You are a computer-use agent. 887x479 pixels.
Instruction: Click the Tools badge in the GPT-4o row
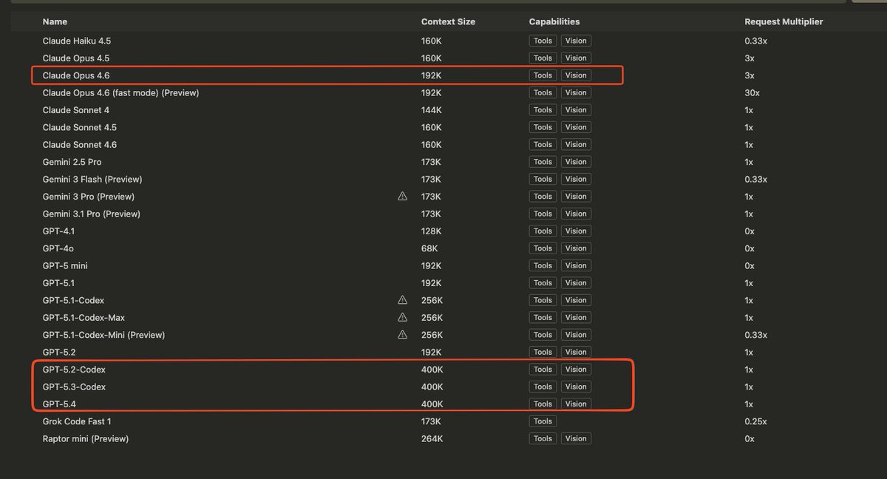(x=543, y=248)
